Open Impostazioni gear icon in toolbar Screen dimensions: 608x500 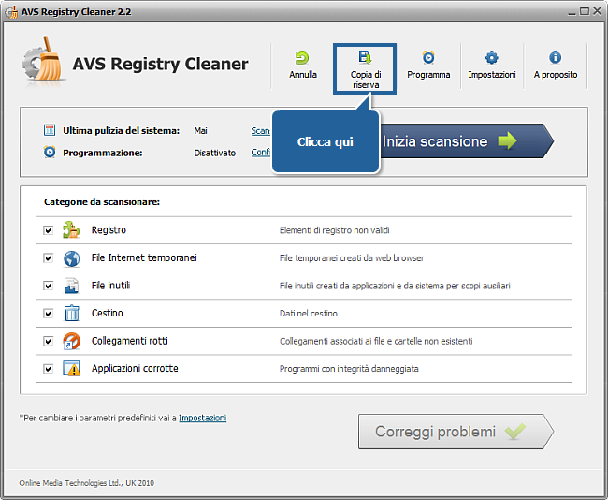[492, 58]
